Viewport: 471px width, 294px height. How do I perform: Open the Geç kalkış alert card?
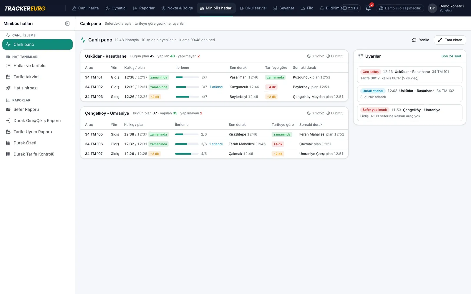click(409, 75)
